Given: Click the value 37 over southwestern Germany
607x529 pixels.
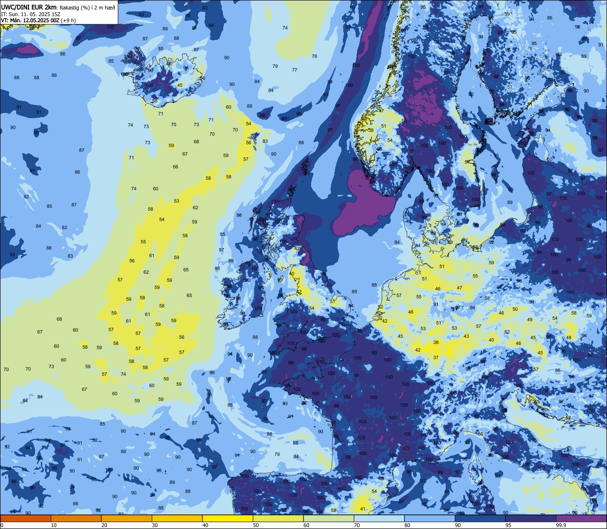Looking at the screenshot, I should (x=436, y=357).
